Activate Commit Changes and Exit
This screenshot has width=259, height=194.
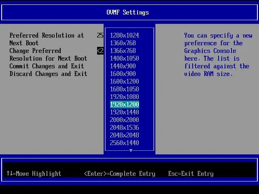pos(47,66)
